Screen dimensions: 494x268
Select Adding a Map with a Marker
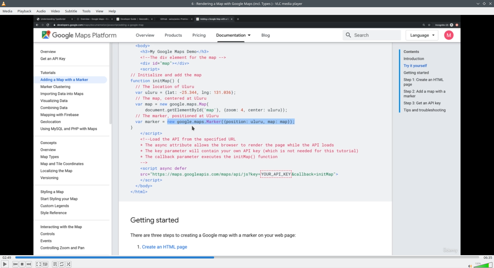pos(64,80)
